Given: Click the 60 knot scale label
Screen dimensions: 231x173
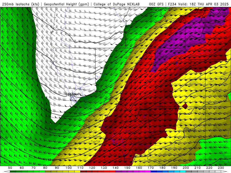Looking at the screenshot, I should (22, 168).
